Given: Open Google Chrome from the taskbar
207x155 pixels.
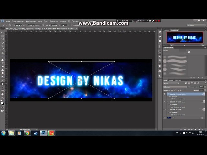Looking at the screenshot, I should coord(27,133).
